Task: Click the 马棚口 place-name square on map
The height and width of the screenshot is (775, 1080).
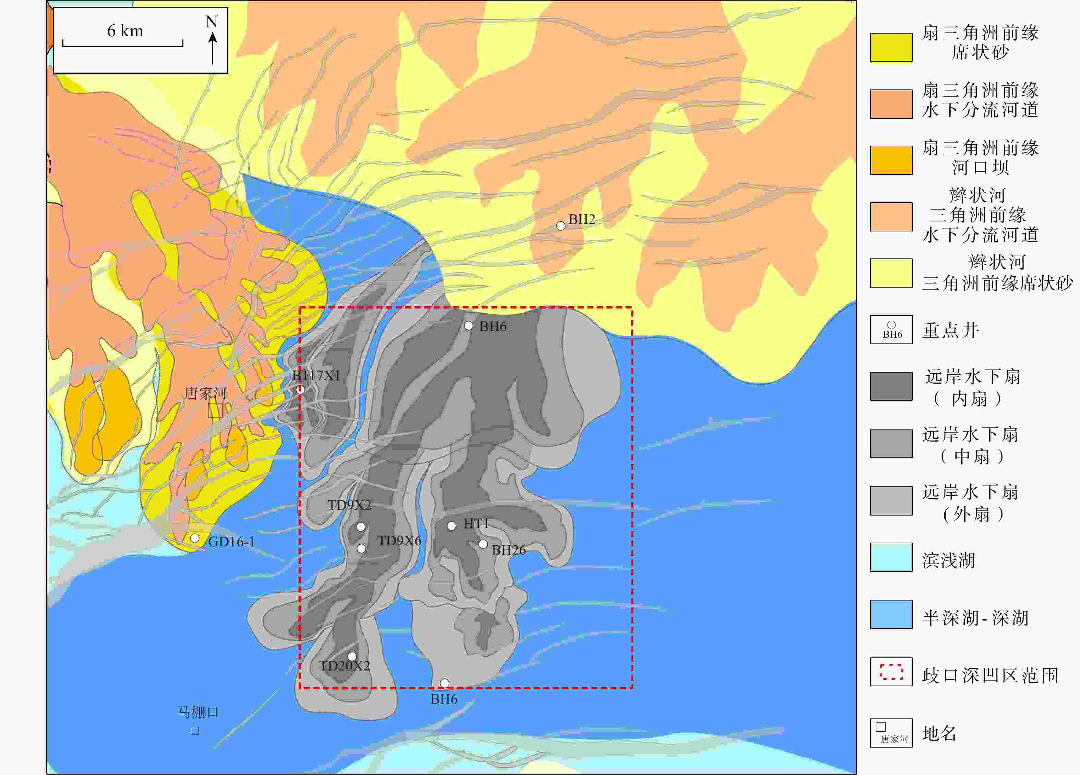Action: [x=195, y=731]
